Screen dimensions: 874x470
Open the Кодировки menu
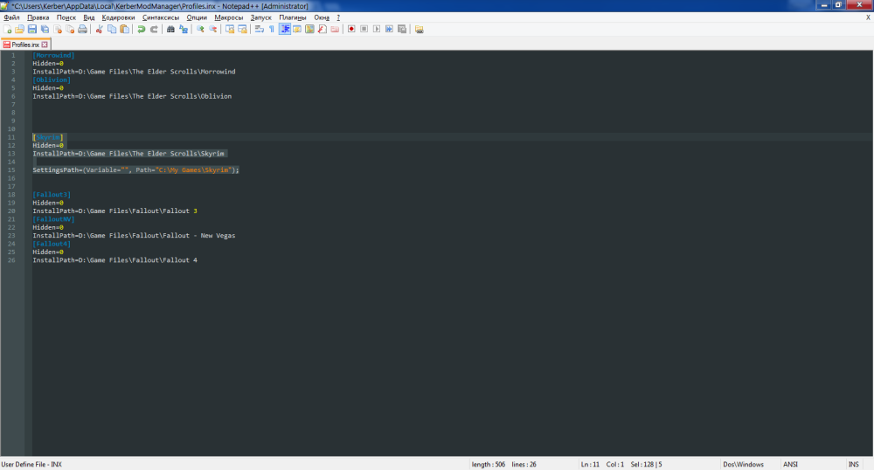coord(118,17)
